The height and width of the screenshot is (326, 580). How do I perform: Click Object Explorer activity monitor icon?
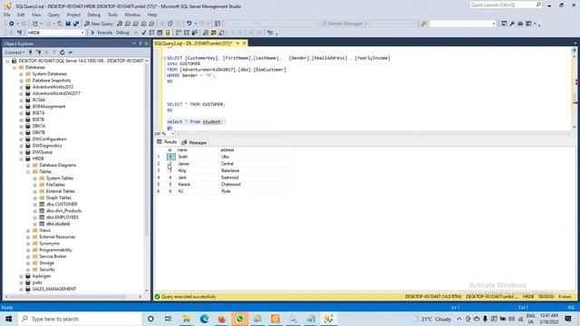click(x=71, y=53)
